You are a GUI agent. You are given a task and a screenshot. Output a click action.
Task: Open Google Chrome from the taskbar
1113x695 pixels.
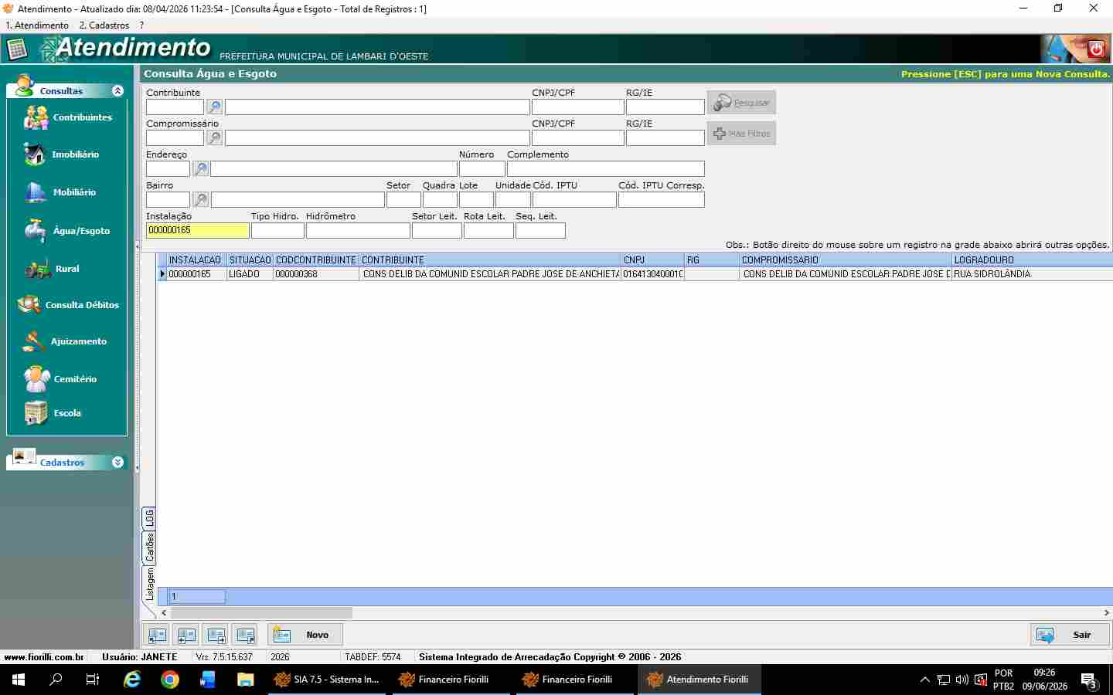(170, 680)
